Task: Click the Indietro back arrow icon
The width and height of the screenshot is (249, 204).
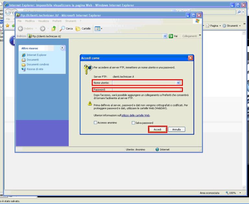Action: pos(20,29)
